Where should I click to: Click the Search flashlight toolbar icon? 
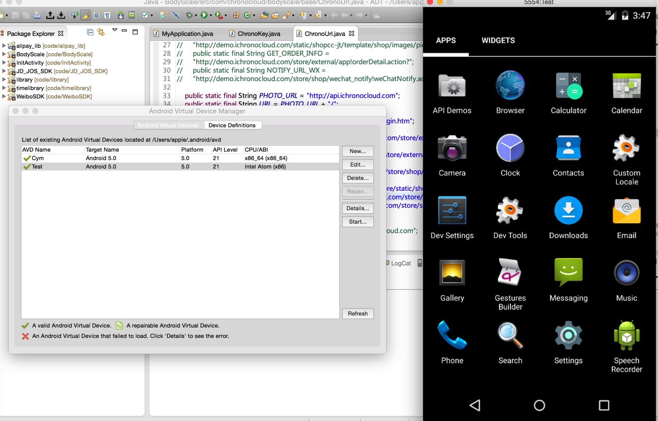click(x=287, y=15)
